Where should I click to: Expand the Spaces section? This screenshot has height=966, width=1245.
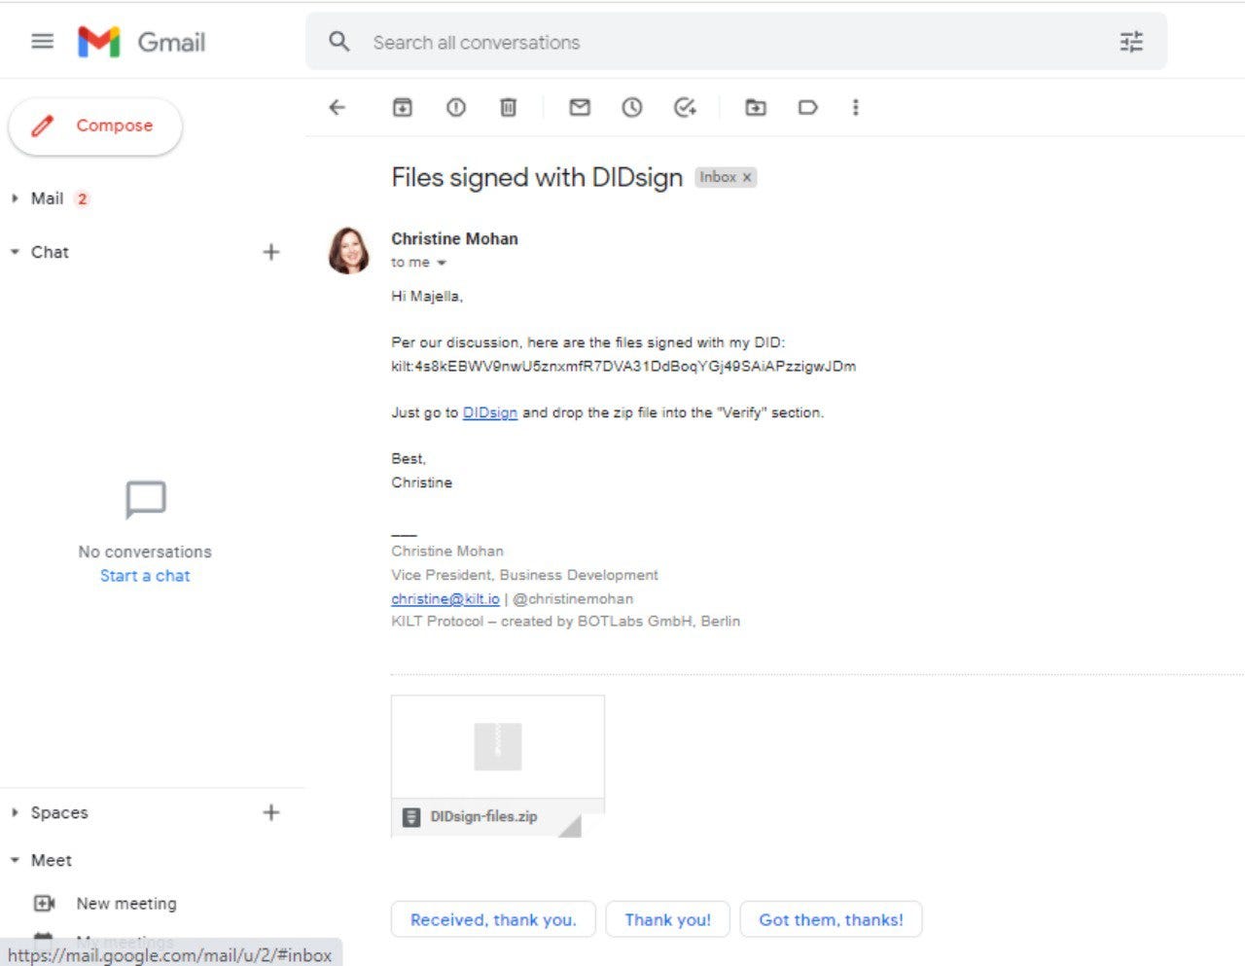tap(15, 812)
